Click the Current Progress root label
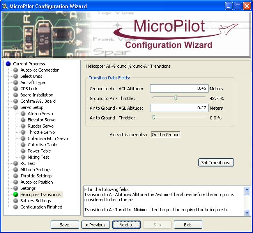The height and width of the screenshot is (233, 253). pyautogui.click(x=29, y=64)
